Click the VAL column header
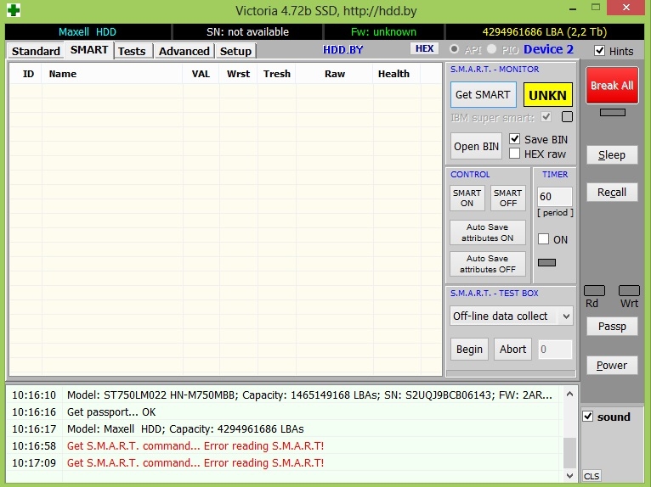Image resolution: width=651 pixels, height=487 pixels. [x=201, y=74]
